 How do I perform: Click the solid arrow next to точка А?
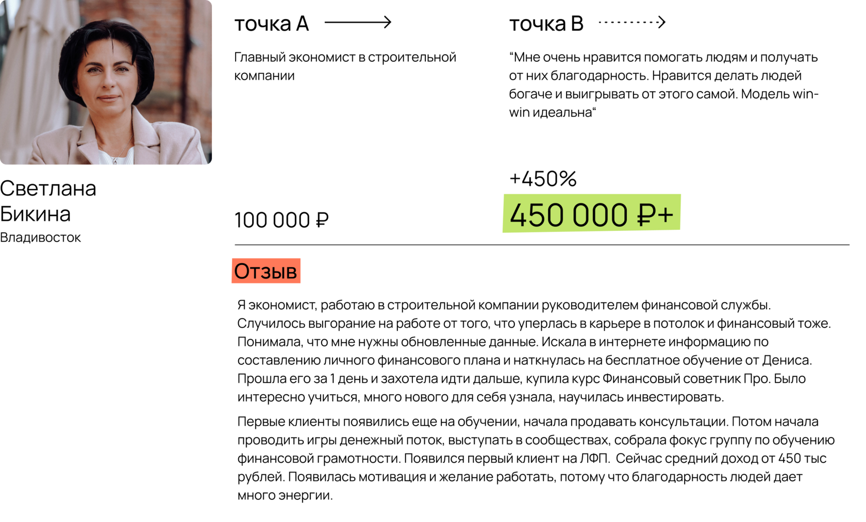pos(358,22)
